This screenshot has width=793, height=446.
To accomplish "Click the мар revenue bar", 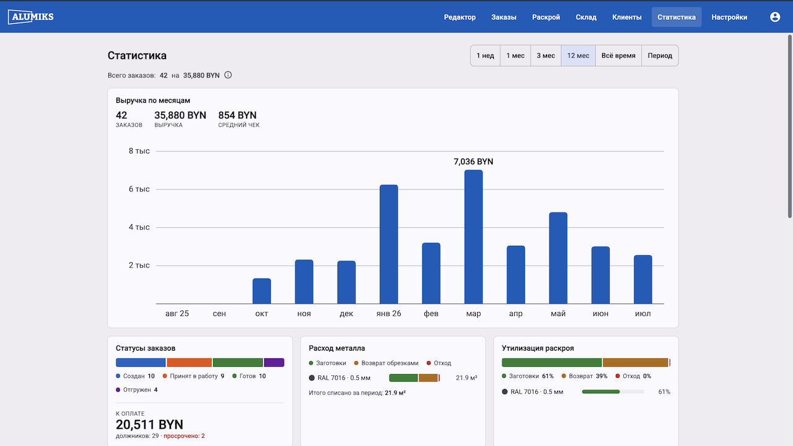I will coord(473,237).
